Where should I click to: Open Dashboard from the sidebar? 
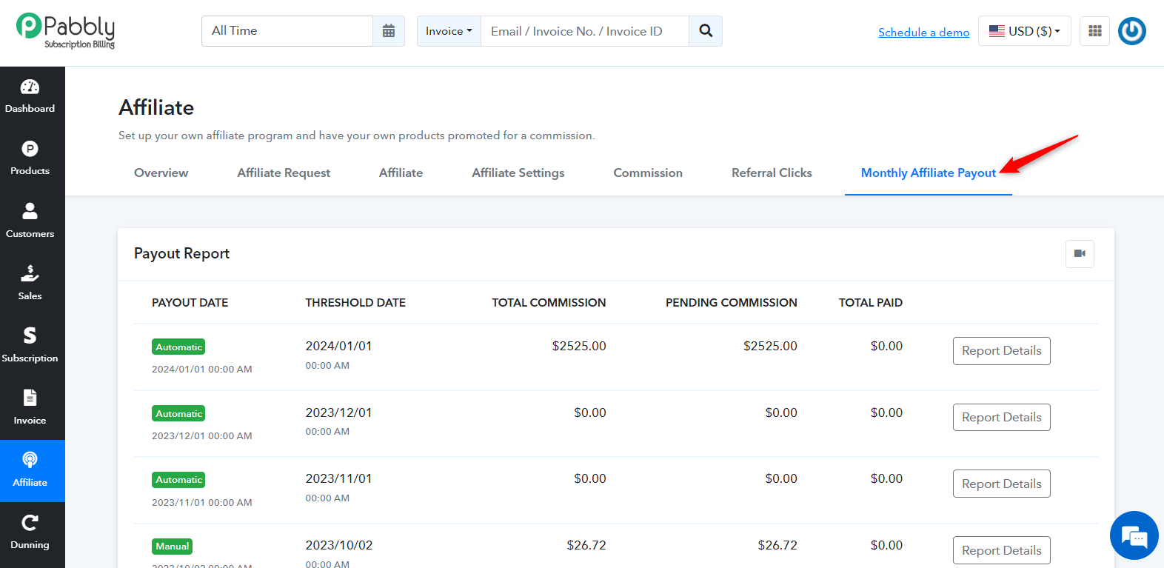click(x=30, y=97)
